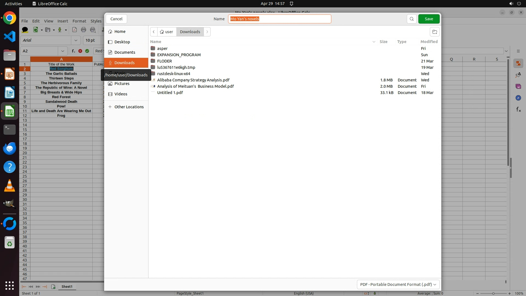
Task: Go back with the path-bar left arrow
Action: [x=154, y=32]
